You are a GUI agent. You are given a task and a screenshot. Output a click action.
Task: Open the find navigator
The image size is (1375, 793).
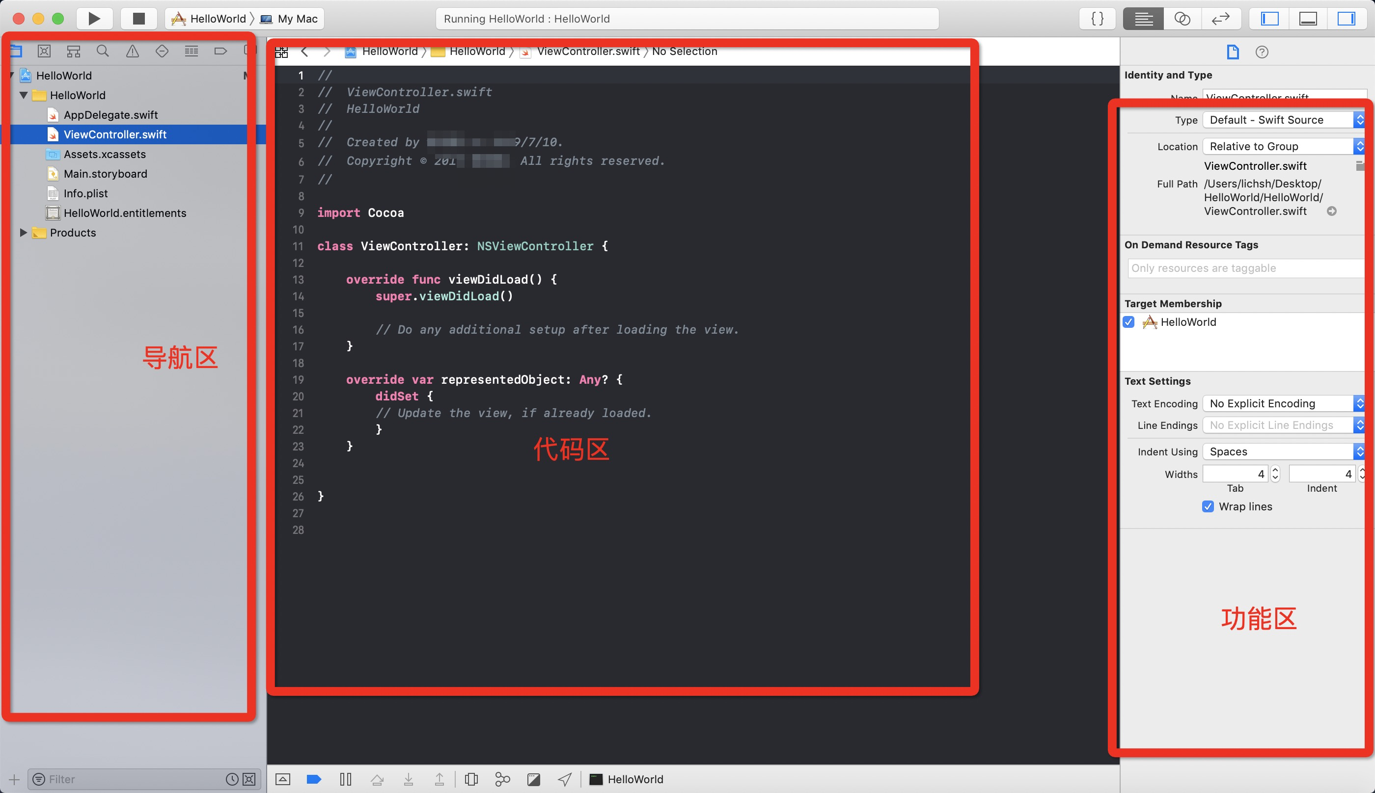103,51
